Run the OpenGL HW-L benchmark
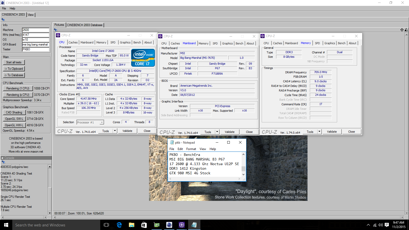The image size is (409, 230). (14, 125)
